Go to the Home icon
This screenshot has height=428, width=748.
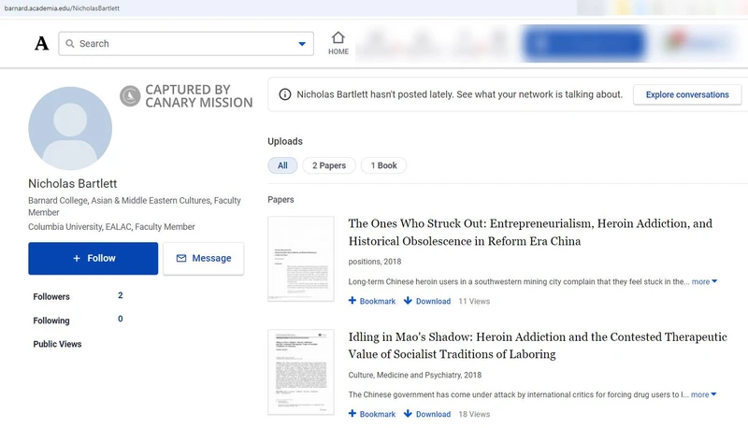pos(338,38)
